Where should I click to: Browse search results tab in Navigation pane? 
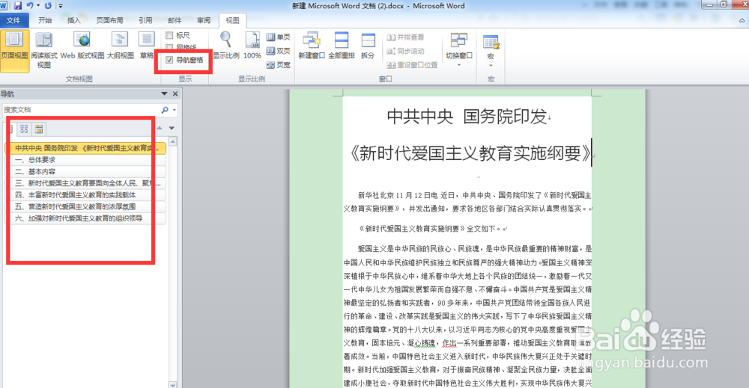39,129
